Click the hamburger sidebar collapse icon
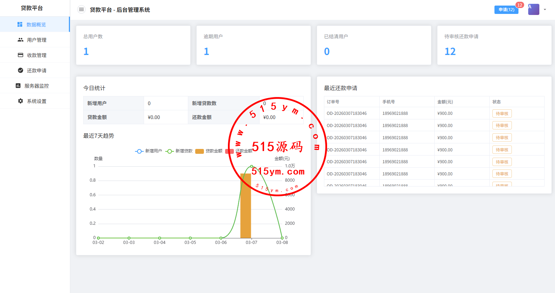The width and height of the screenshot is (555, 293). [81, 10]
